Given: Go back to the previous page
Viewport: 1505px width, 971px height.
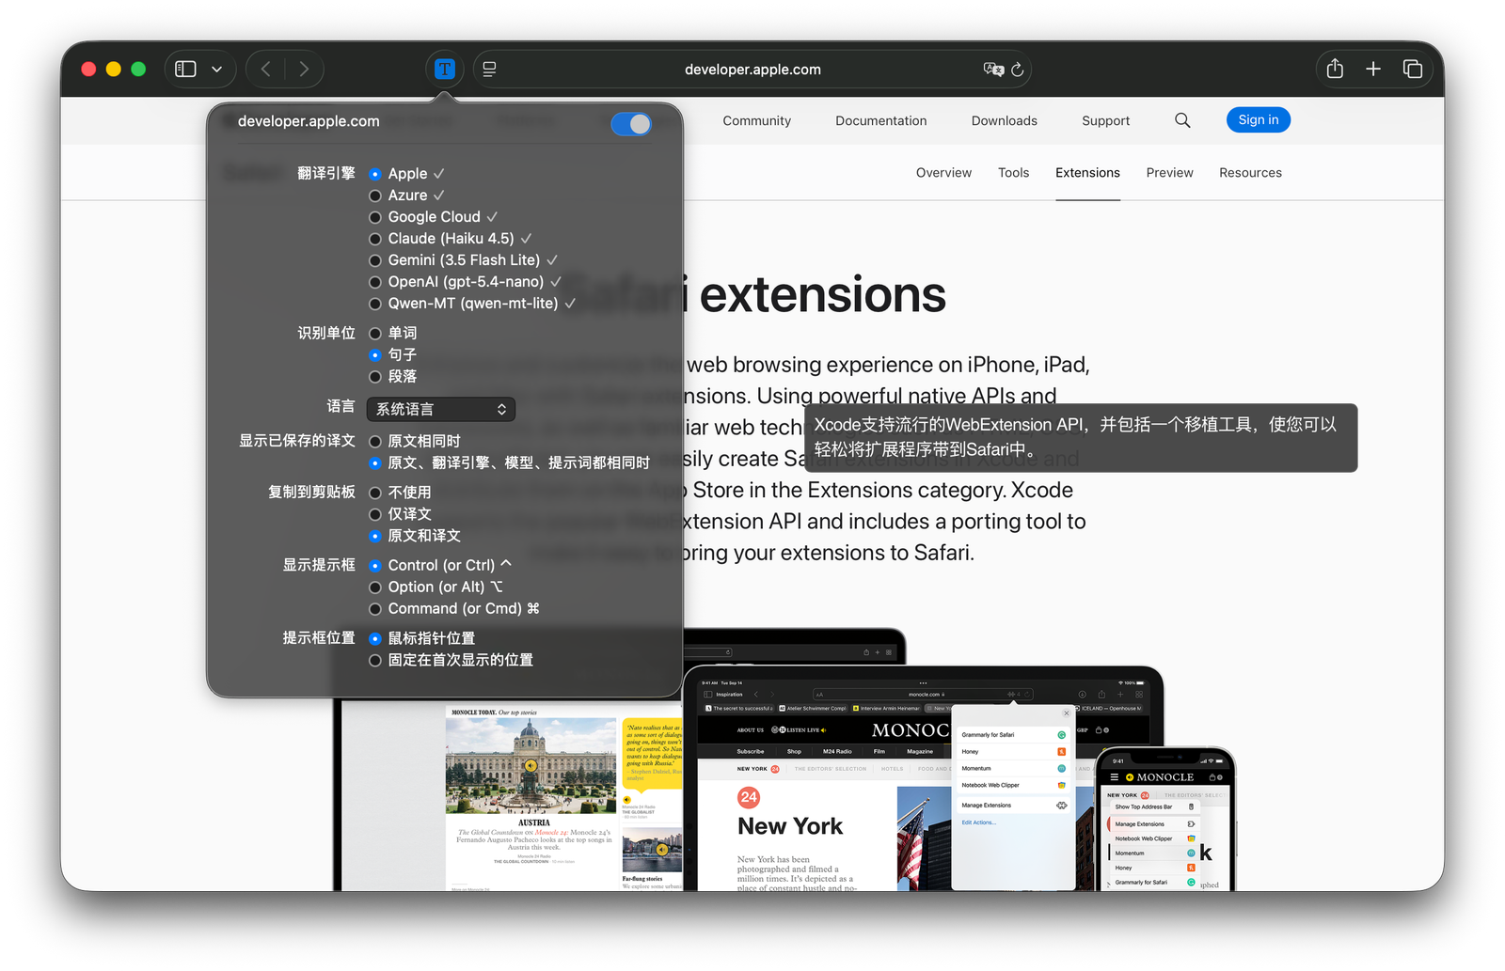Looking at the screenshot, I should 266,69.
